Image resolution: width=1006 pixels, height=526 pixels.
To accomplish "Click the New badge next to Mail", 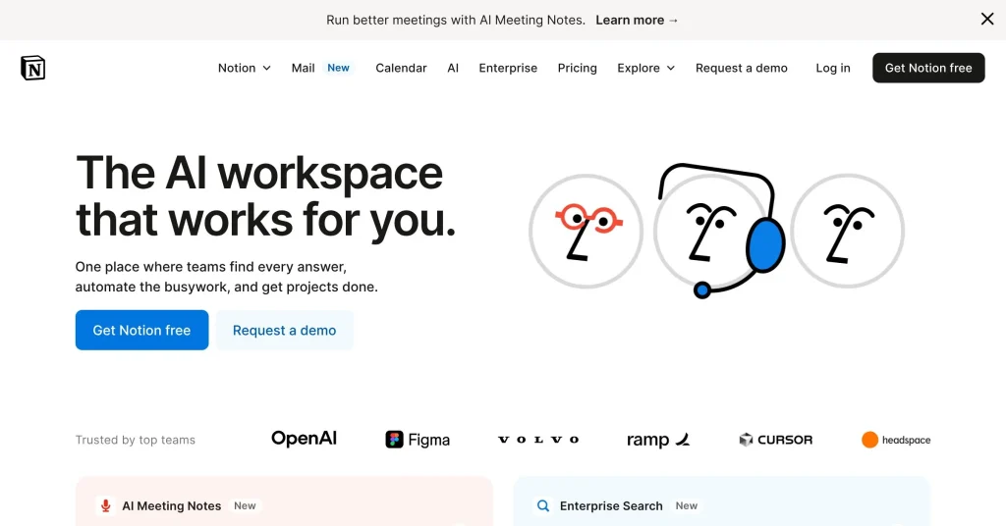I will click(x=338, y=68).
